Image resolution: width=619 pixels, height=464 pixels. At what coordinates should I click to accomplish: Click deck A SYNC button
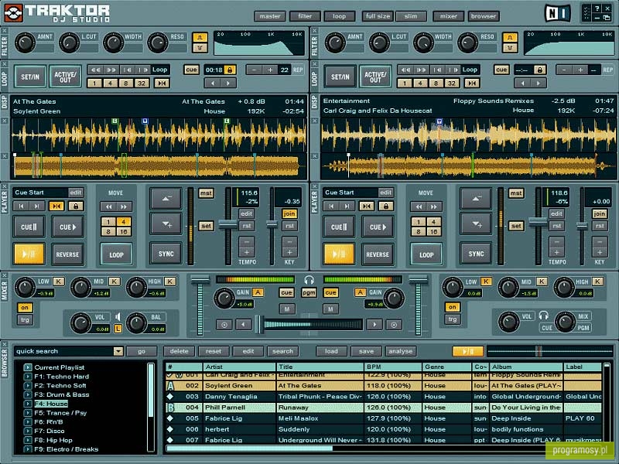click(x=166, y=254)
